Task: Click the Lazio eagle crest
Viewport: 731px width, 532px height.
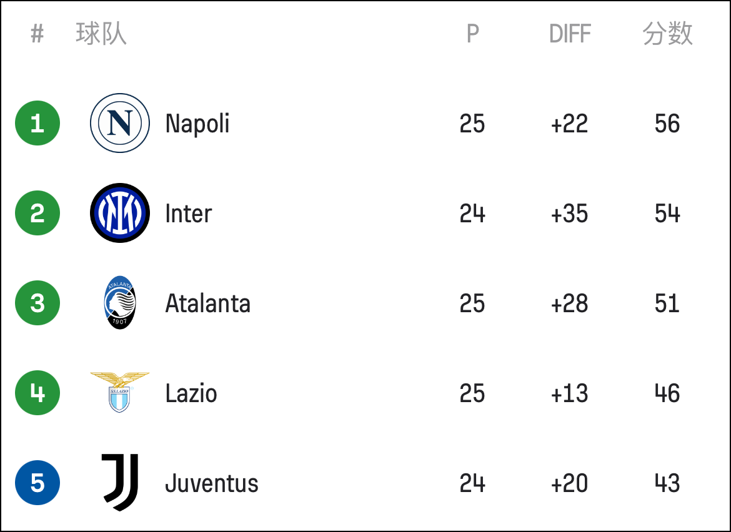Action: point(120,392)
